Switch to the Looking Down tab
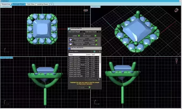The height and width of the screenshot is (109, 182). click(x=43, y=4)
